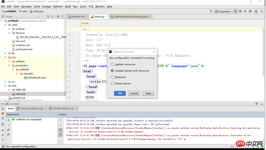Choose the Restart server option
Viewport: 266px width, 150px height.
click(121, 84)
